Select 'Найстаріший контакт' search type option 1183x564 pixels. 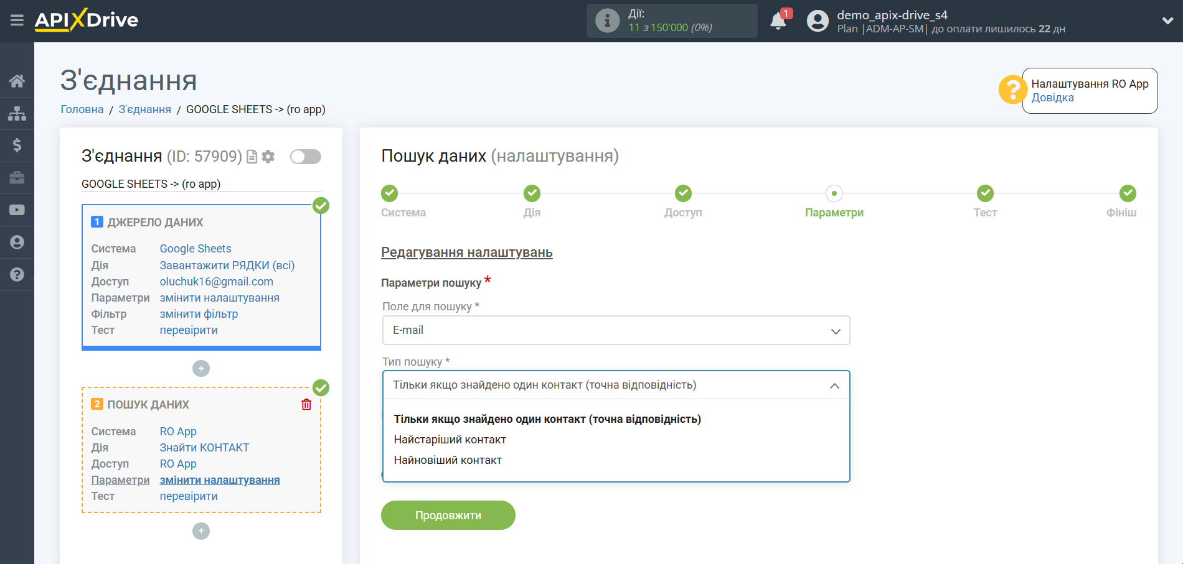[450, 439]
